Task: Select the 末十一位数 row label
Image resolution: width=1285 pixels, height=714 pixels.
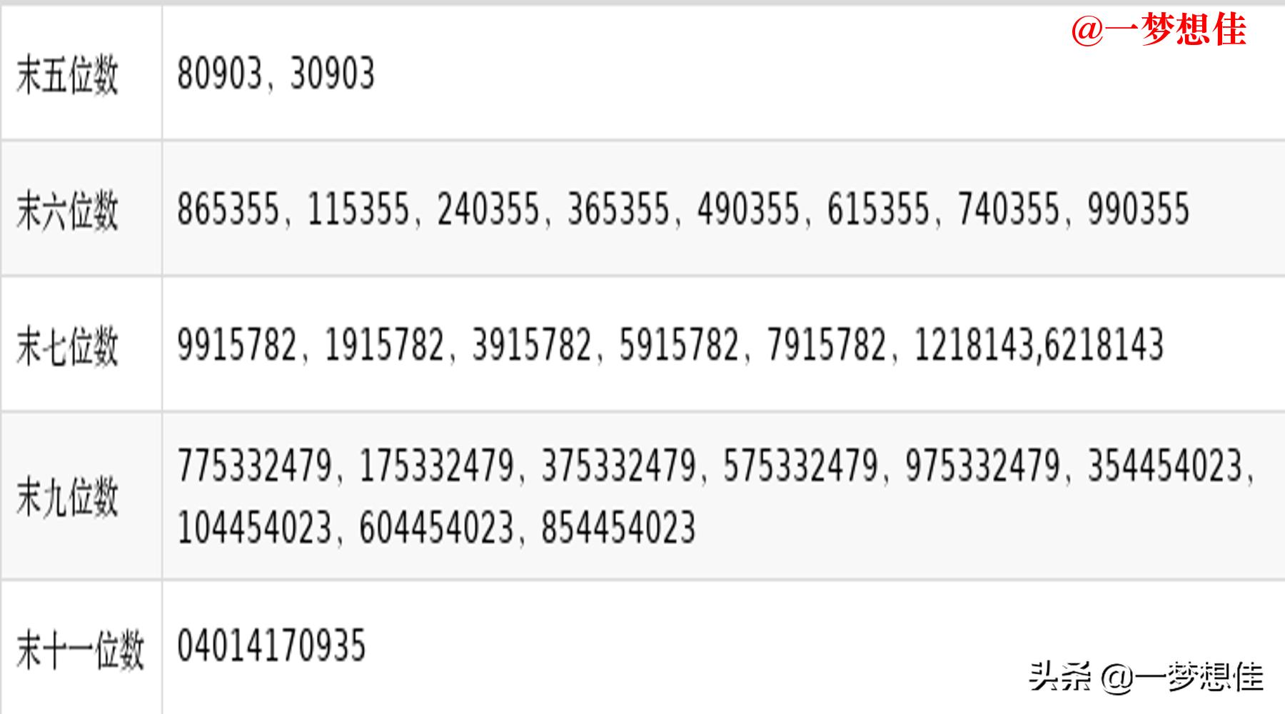Action: point(80,650)
